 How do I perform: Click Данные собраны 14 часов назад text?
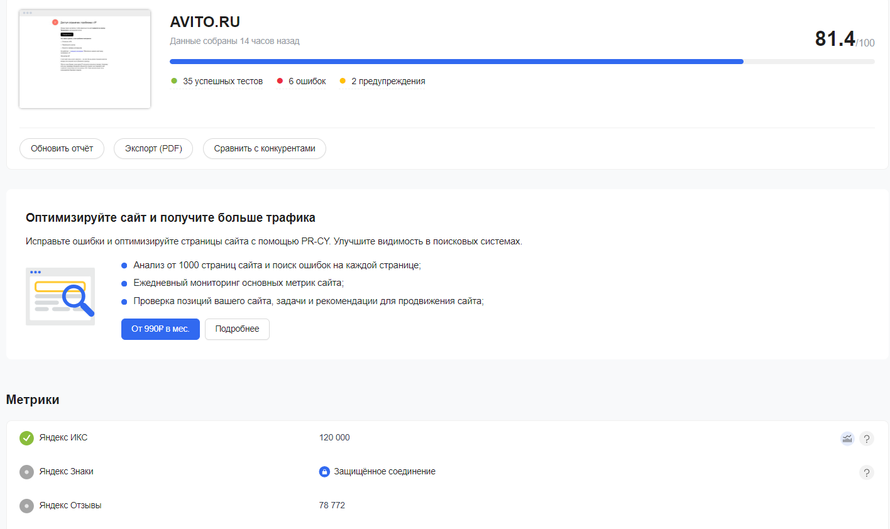234,41
